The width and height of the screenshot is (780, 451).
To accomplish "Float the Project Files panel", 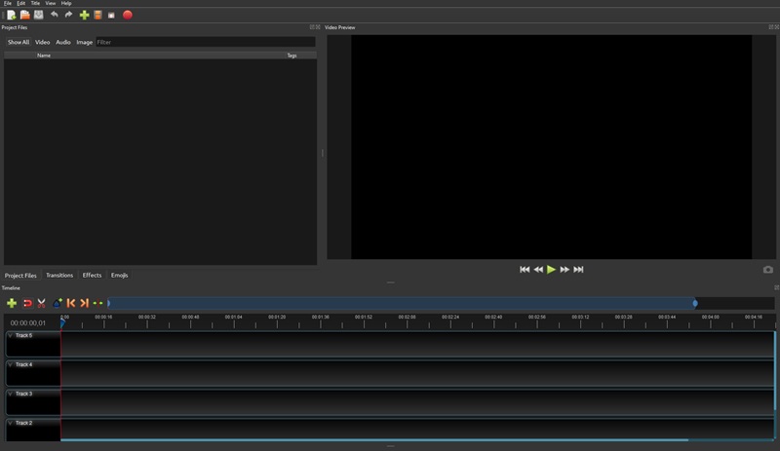I will (x=312, y=27).
